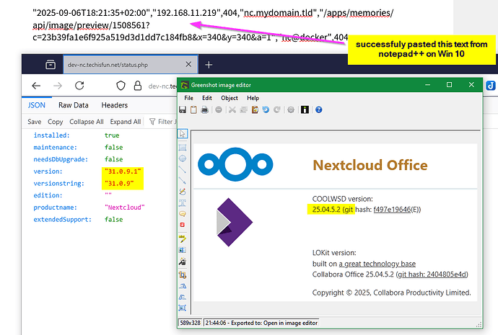Click the Save icon in Greenshot toolbar
Screen dimensions: 498x335
(x=184, y=110)
